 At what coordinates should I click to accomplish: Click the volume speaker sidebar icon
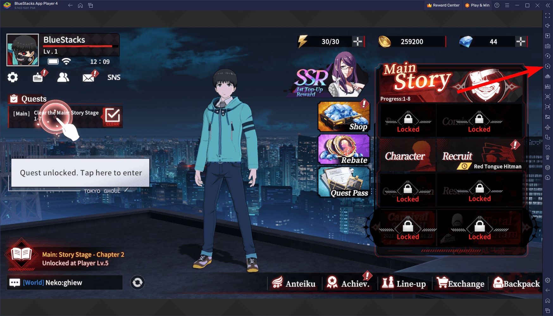tap(548, 26)
